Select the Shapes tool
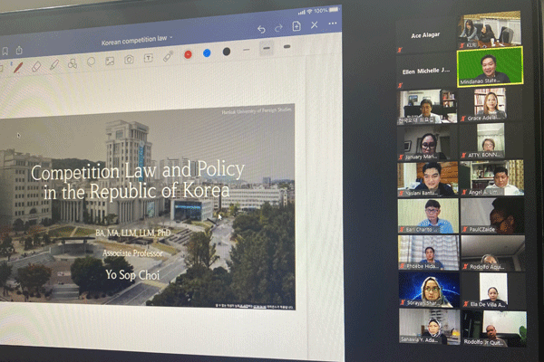 click(73, 63)
